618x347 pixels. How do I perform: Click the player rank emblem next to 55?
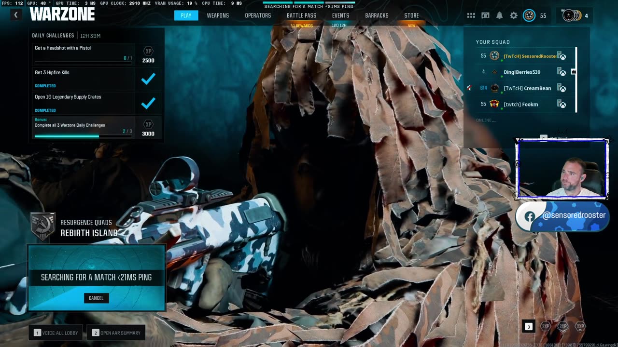pos(529,15)
